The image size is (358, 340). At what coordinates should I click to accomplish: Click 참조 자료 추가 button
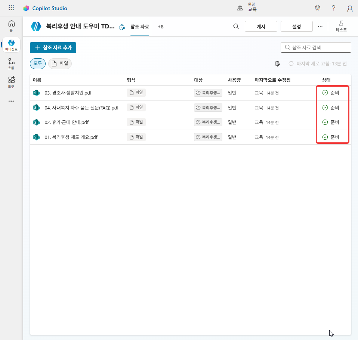pyautogui.click(x=53, y=47)
